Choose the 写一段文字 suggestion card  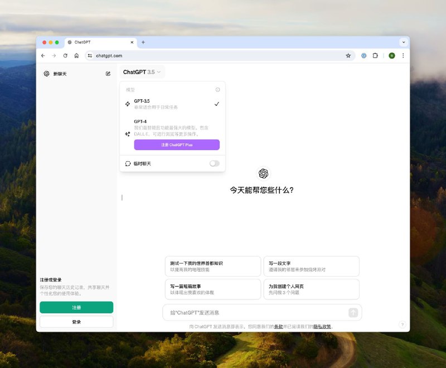tap(312, 266)
